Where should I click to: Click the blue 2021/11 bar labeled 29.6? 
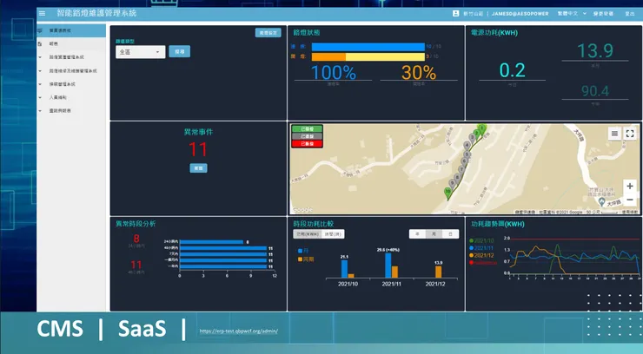[388, 265]
